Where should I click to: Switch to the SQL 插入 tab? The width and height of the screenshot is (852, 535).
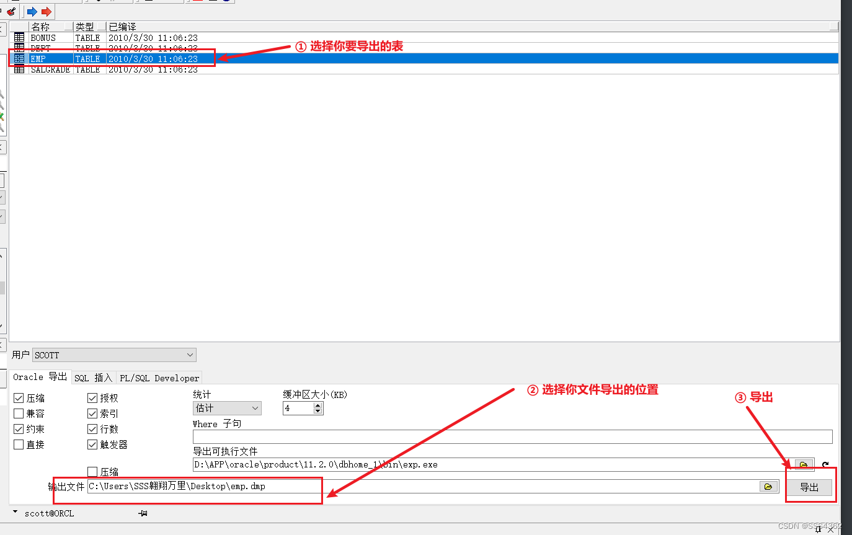[94, 378]
